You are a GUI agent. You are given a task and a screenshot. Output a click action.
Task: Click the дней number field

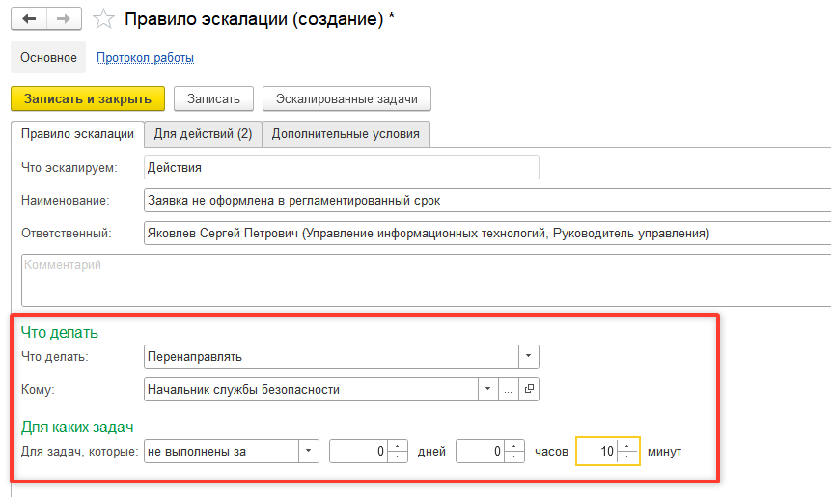359,452
